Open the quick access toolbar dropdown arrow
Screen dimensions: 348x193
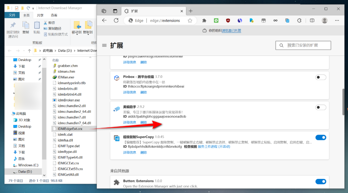(x=33, y=8)
